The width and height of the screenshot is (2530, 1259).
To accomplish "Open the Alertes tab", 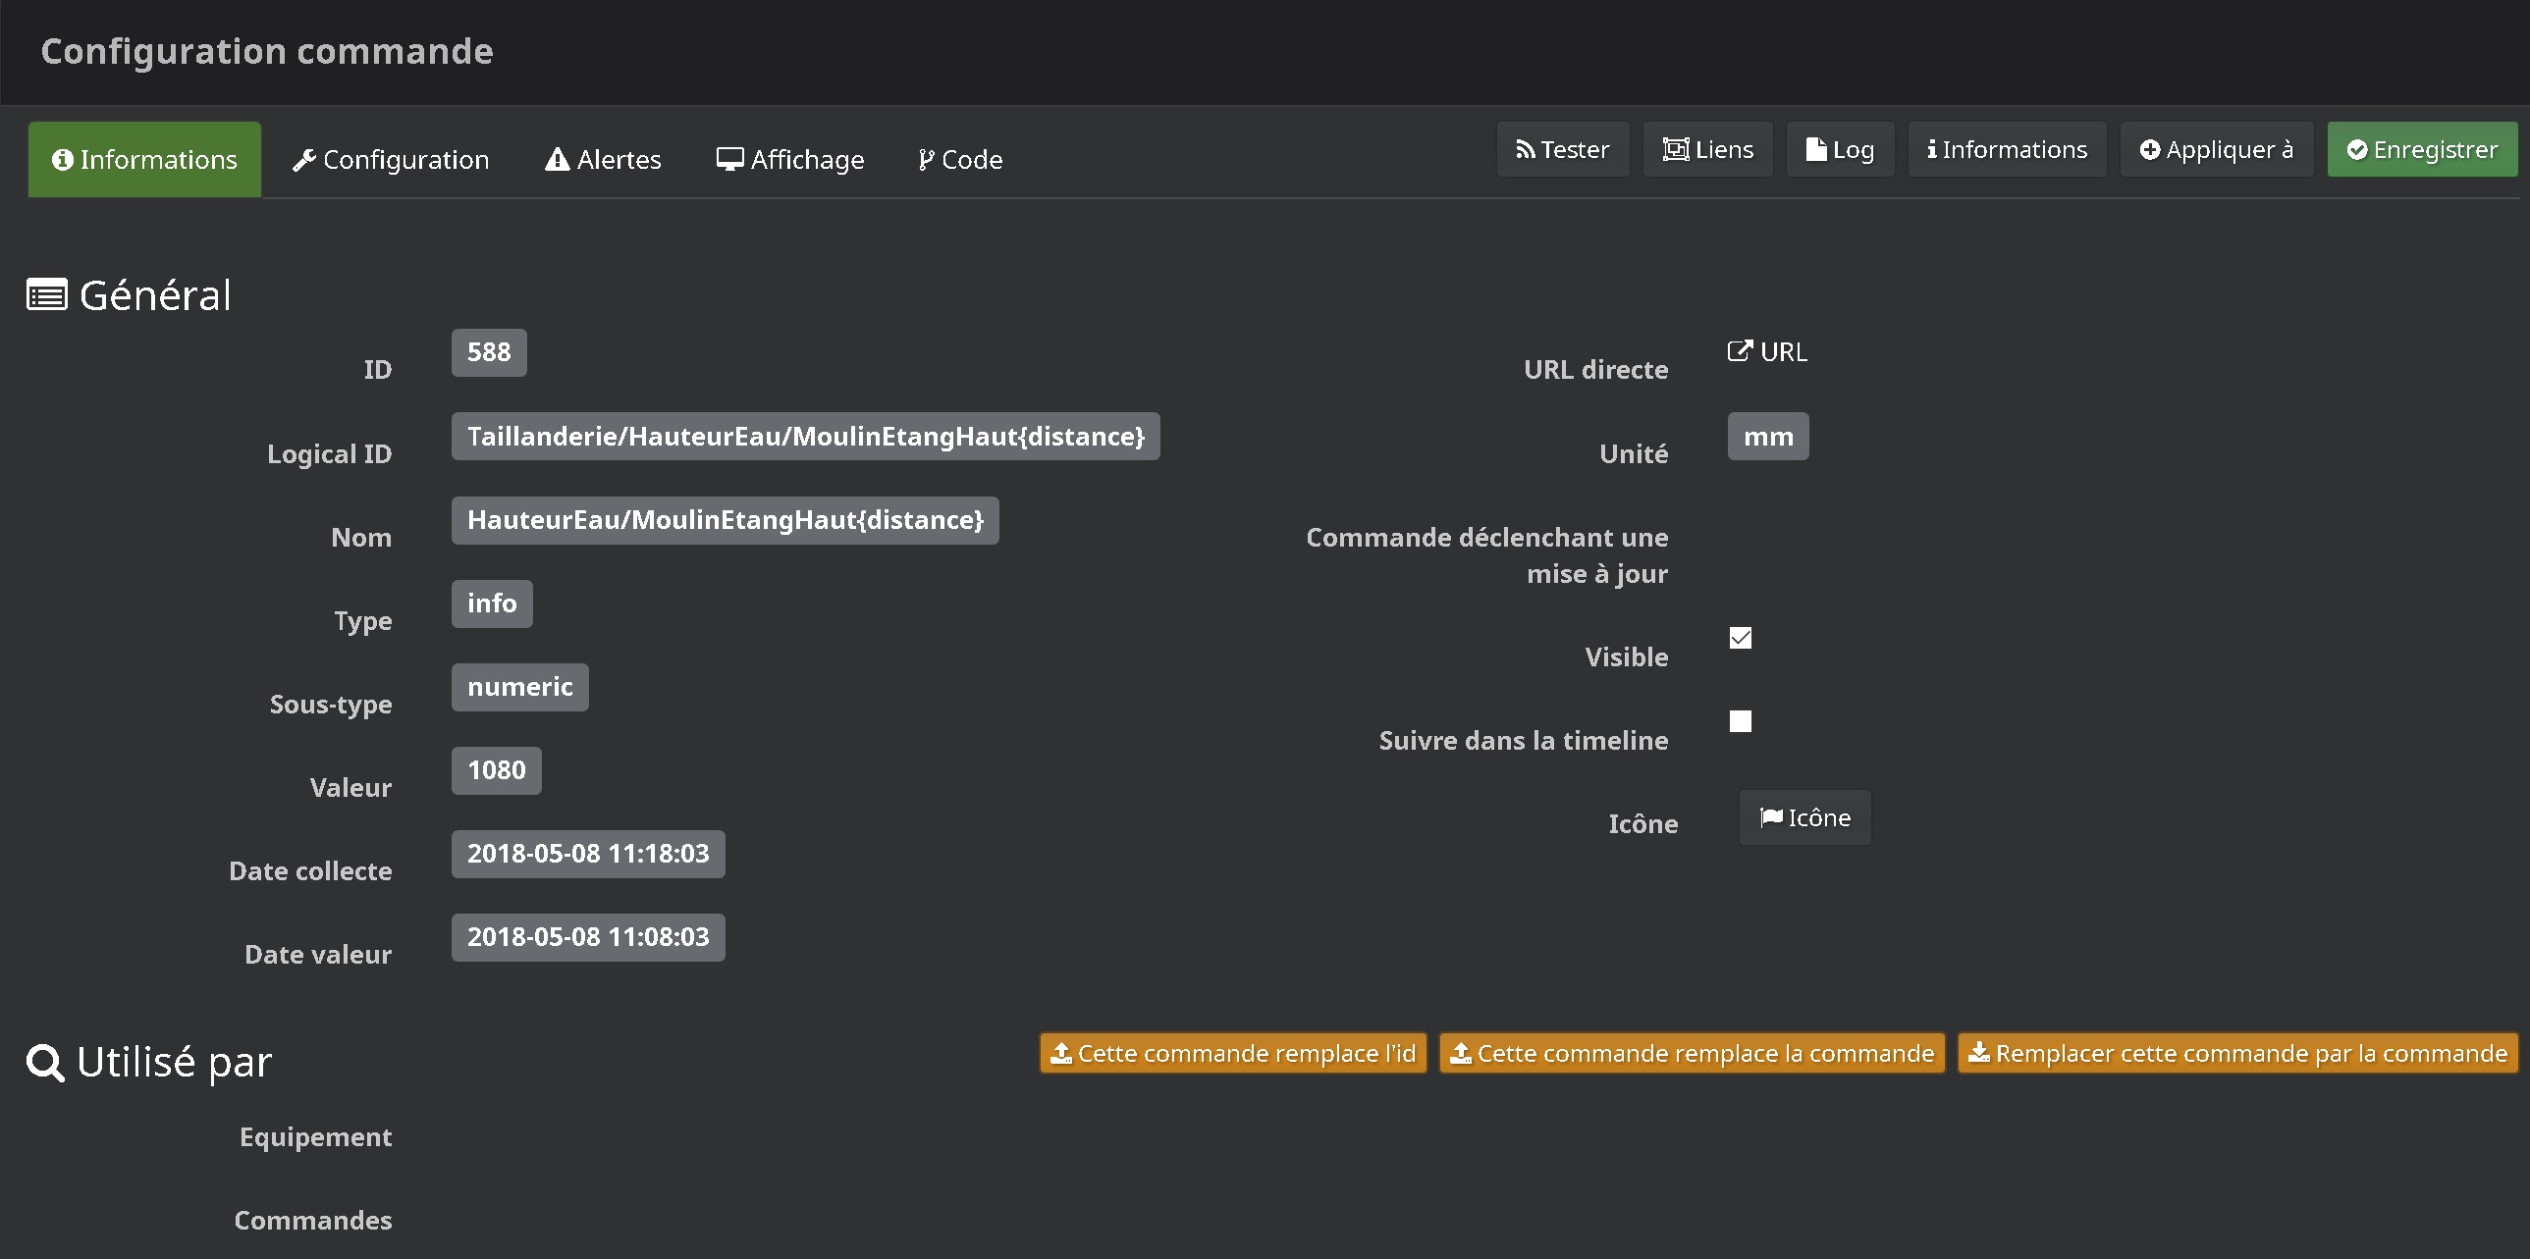I will pyautogui.click(x=603, y=159).
